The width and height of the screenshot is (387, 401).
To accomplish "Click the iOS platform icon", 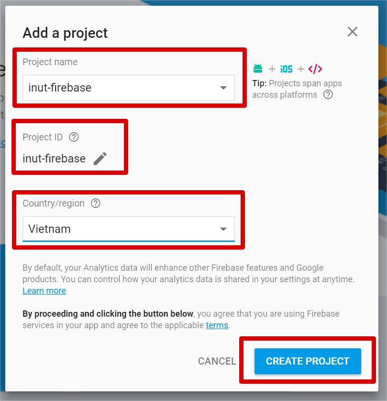I will pyautogui.click(x=287, y=69).
